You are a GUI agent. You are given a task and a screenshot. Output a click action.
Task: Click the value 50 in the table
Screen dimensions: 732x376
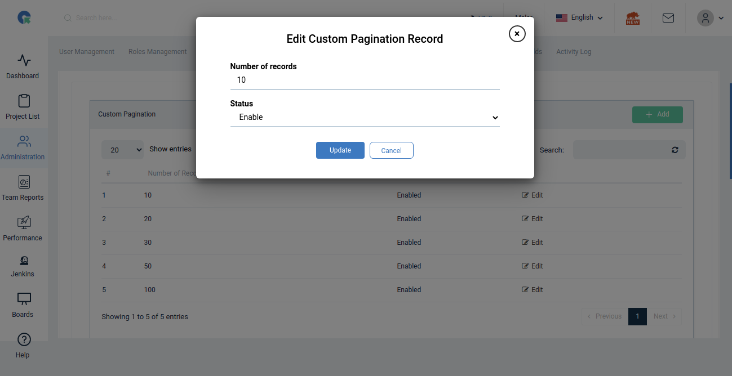coord(148,266)
